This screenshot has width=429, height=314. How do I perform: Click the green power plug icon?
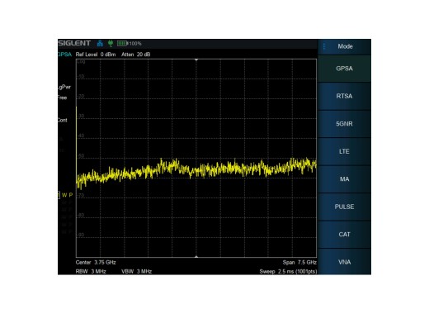(x=111, y=43)
